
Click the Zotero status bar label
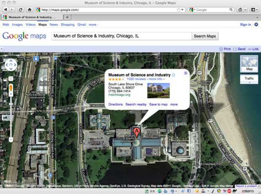point(248,191)
